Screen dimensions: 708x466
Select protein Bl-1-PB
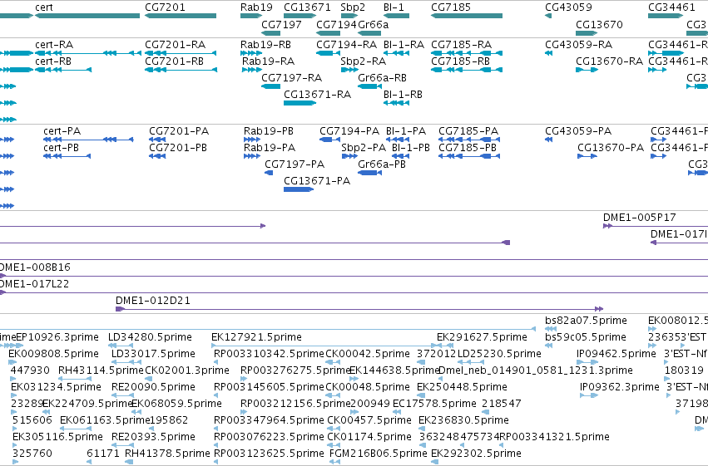410,148
